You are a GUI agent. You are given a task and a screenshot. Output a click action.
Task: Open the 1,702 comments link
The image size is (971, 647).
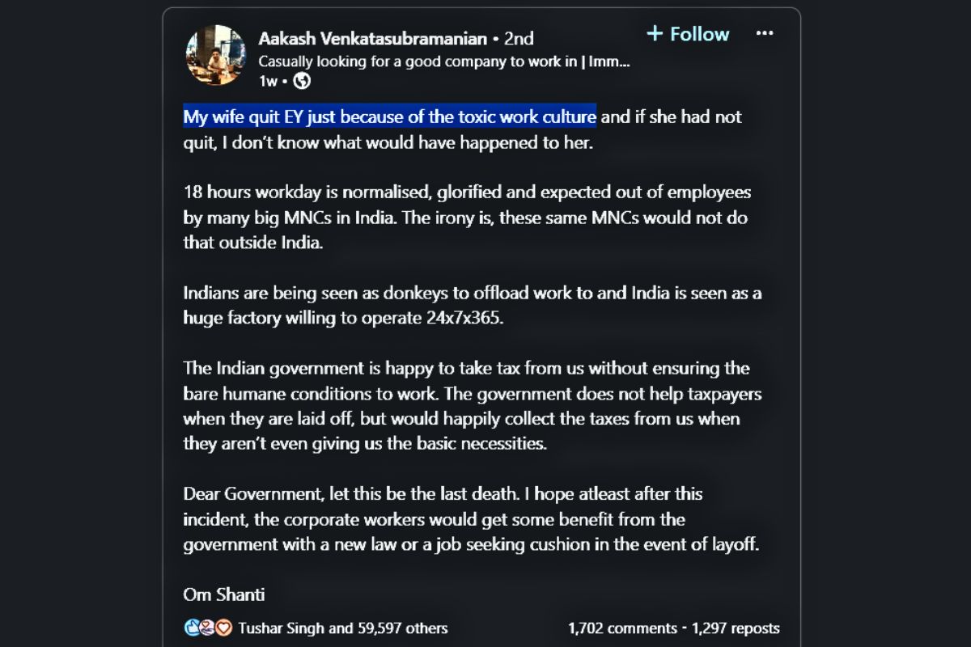(x=621, y=628)
